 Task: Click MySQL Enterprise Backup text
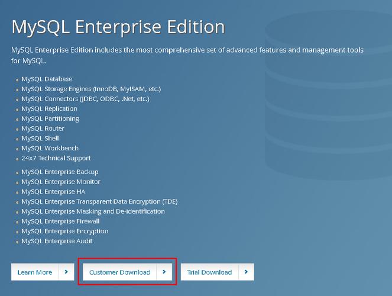click(60, 172)
